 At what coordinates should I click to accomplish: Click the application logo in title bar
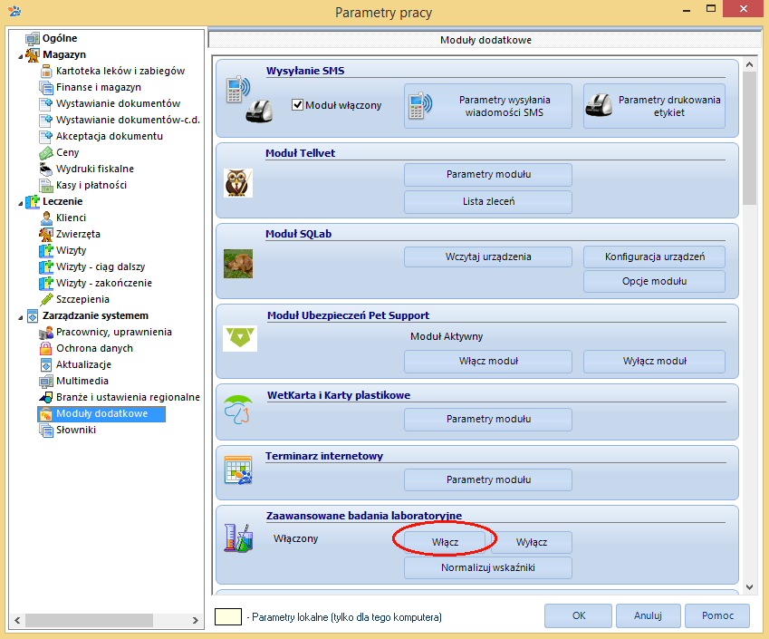pos(14,10)
